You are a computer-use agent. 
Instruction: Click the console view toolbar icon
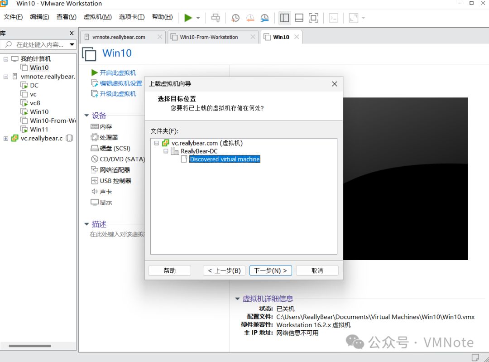click(333, 18)
